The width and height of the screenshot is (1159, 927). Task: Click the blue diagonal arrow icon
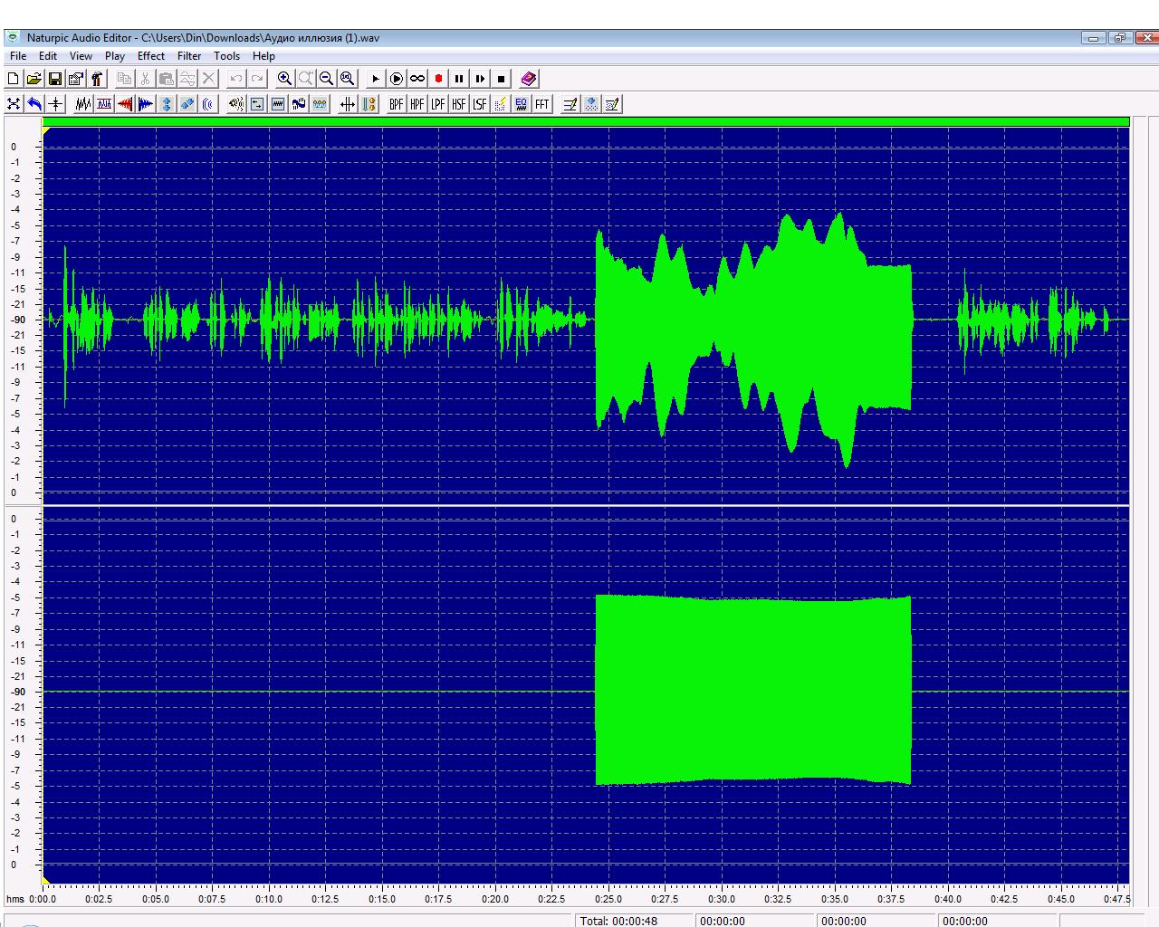[187, 104]
